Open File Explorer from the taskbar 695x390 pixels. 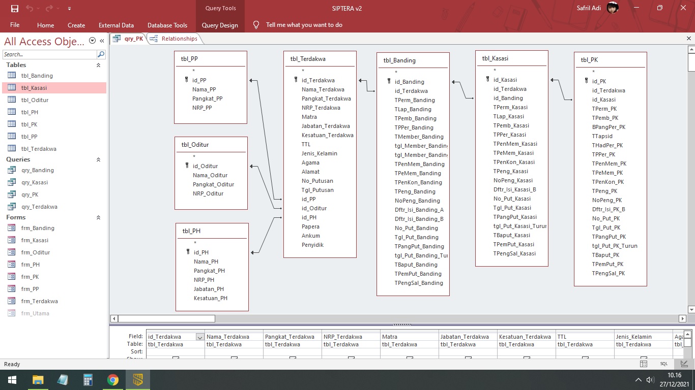38,380
